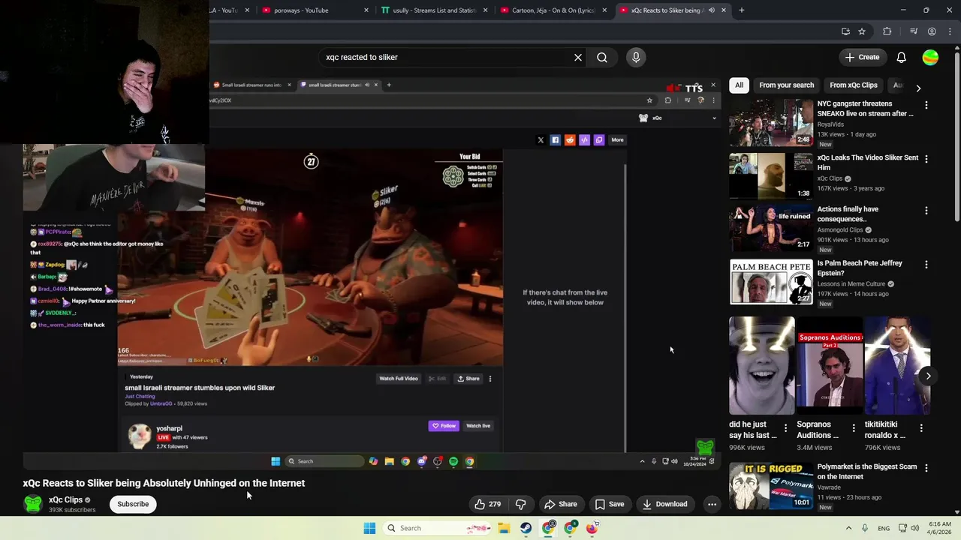Open options for xQc Leaks The Video entry
Image resolution: width=961 pixels, height=540 pixels.
pos(926,159)
